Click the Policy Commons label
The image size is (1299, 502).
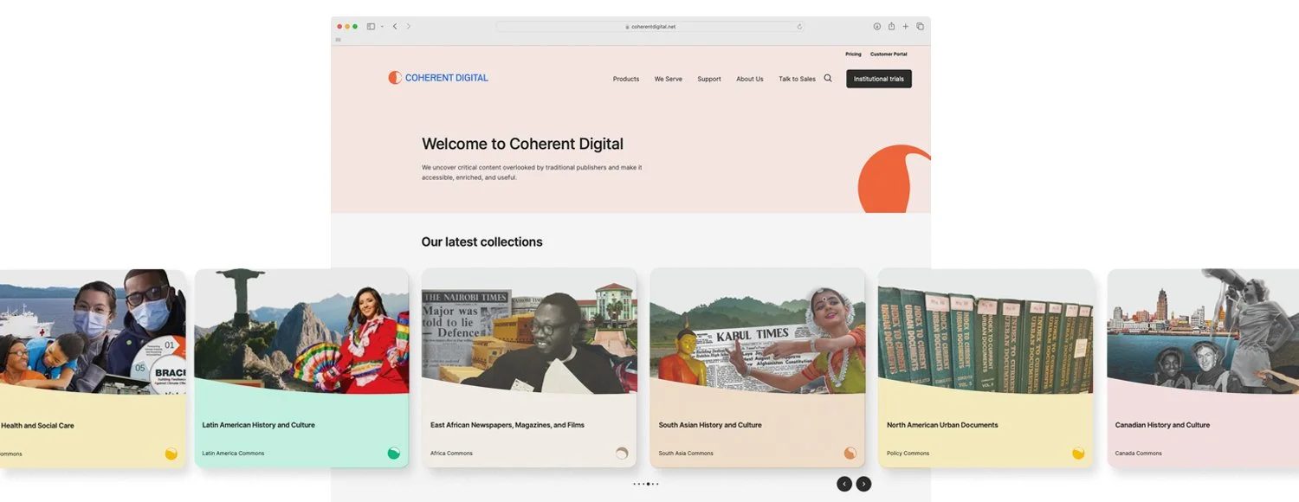click(908, 454)
